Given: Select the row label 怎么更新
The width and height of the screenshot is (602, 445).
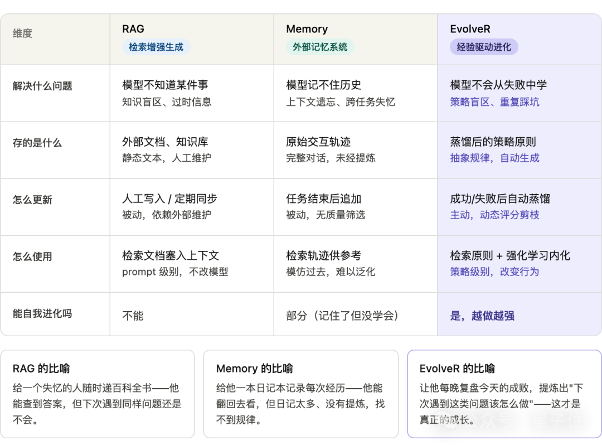Looking at the screenshot, I should pos(32,200).
